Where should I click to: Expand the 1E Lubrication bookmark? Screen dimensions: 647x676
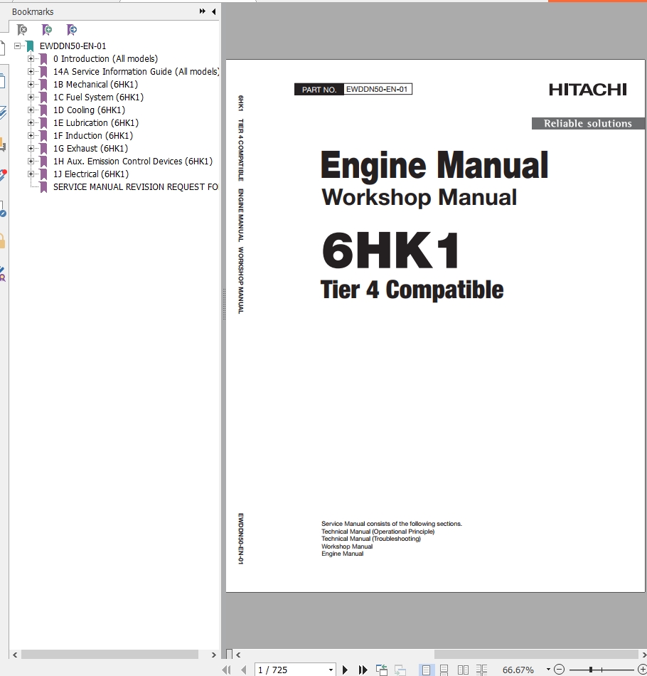click(x=31, y=123)
